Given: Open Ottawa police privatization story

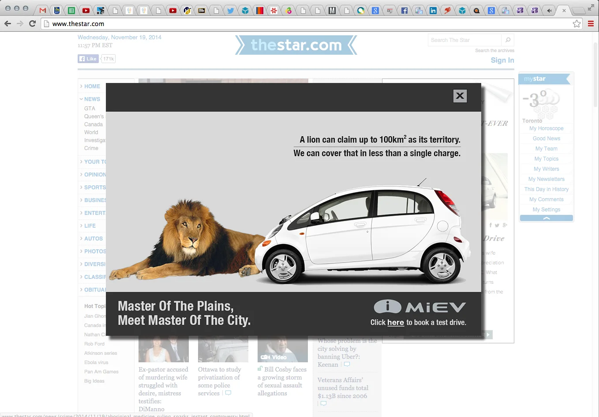Looking at the screenshot, I should pyautogui.click(x=220, y=381).
